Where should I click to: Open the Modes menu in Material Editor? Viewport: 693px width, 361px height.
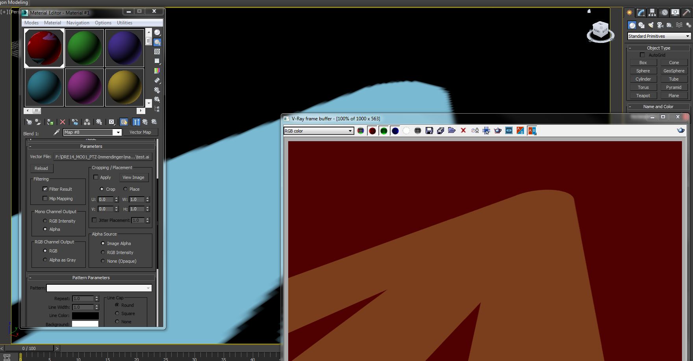(31, 23)
